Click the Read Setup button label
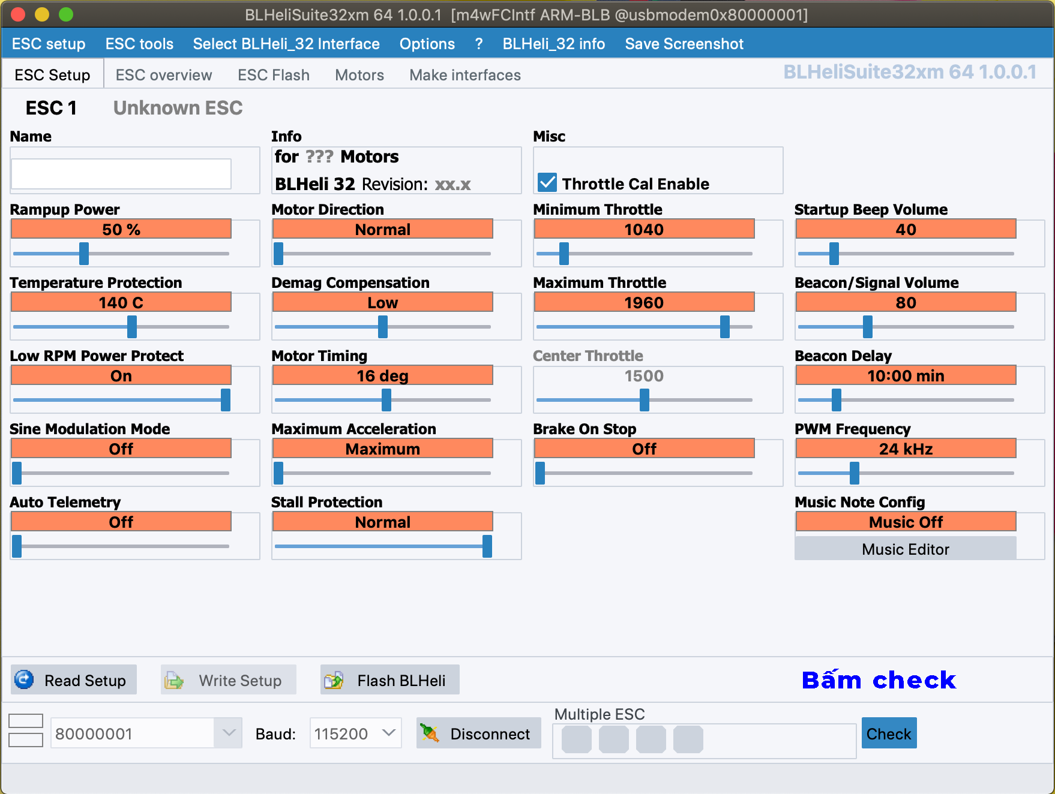 pos(85,680)
